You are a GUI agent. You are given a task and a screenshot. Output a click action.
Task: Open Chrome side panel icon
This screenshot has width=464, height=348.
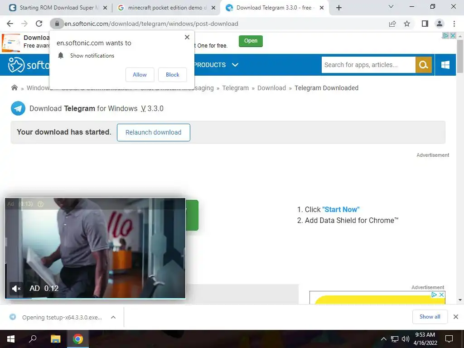[425, 24]
